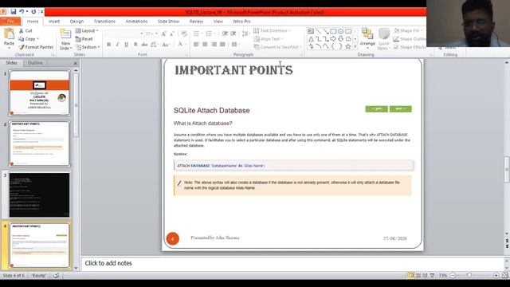Toggle Strikethrough formatting
The image size is (510, 287).
tap(144, 45)
